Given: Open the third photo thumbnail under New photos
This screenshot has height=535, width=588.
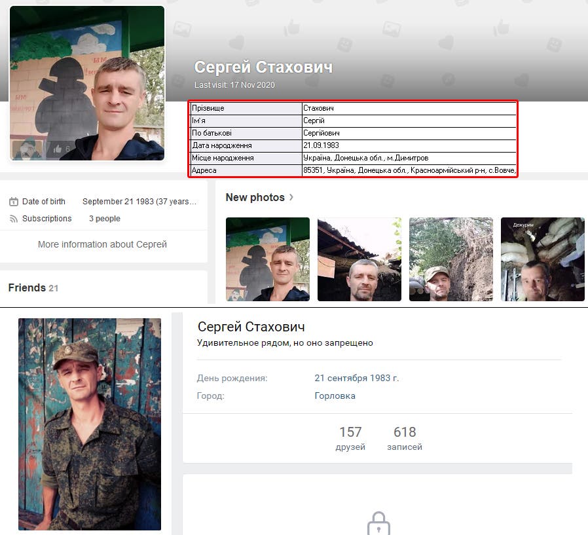Looking at the screenshot, I should coord(451,259).
